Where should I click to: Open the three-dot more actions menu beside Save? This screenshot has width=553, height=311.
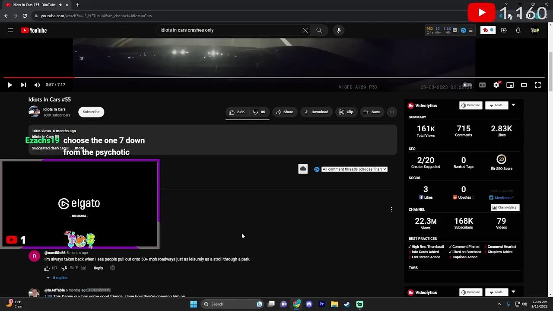click(x=392, y=112)
